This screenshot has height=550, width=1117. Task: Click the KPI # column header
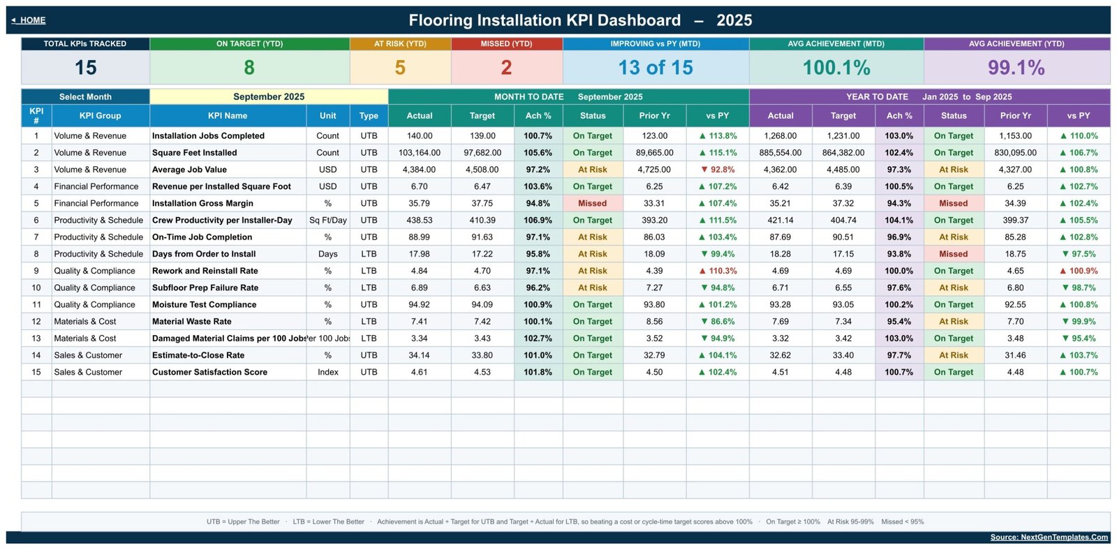pyautogui.click(x=36, y=116)
